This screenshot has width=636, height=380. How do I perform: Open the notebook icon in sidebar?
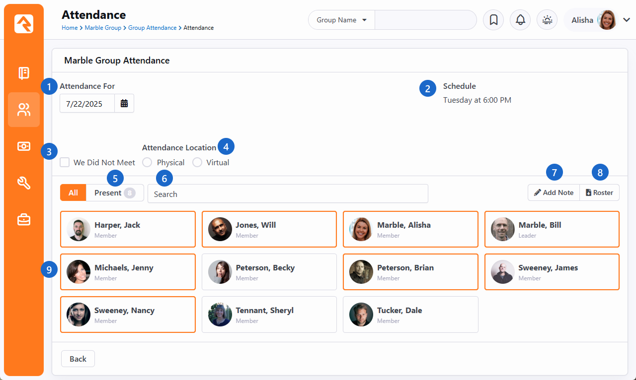pyautogui.click(x=24, y=73)
